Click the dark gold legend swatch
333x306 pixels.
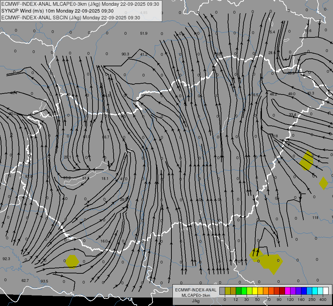coord(233,291)
